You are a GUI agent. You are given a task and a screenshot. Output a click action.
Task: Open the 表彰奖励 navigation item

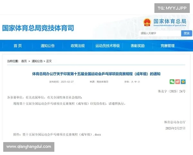pyautogui.click(x=138, y=46)
